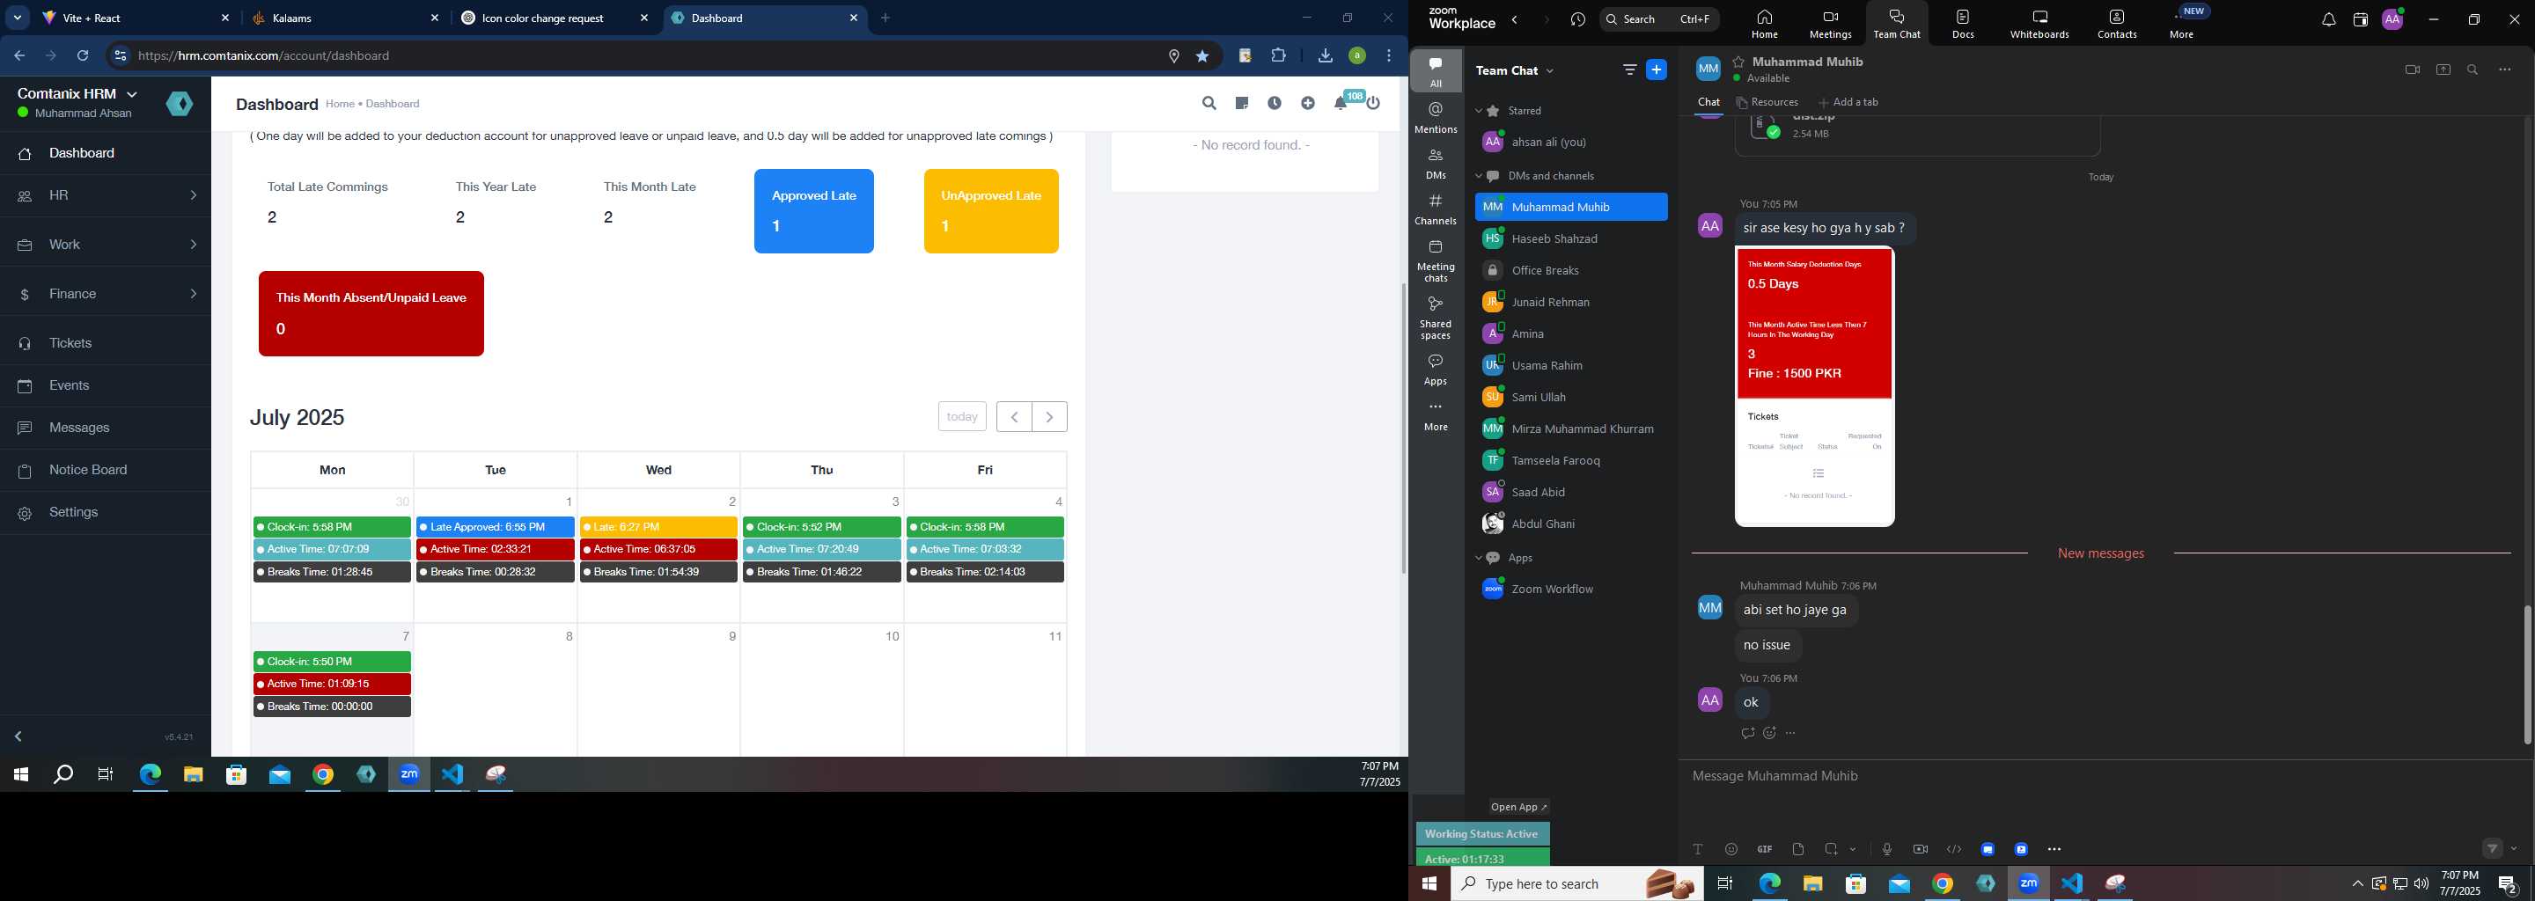This screenshot has width=2535, height=901.
Task: Open screenshot options dropdown arrow in message toolbar
Action: (1853, 849)
